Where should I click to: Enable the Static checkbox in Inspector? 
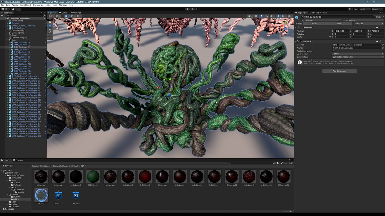point(375,17)
